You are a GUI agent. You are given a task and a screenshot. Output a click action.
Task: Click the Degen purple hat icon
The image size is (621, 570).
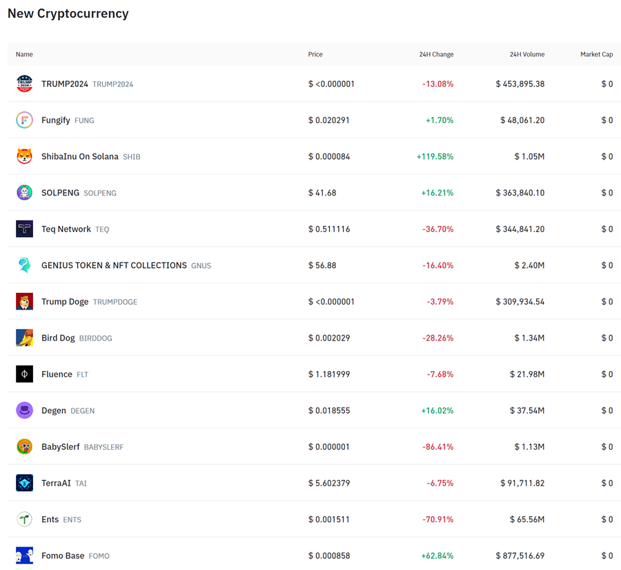pyautogui.click(x=24, y=410)
